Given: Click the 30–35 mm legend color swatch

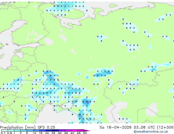Looking at the screenshot, I should (62, 130).
